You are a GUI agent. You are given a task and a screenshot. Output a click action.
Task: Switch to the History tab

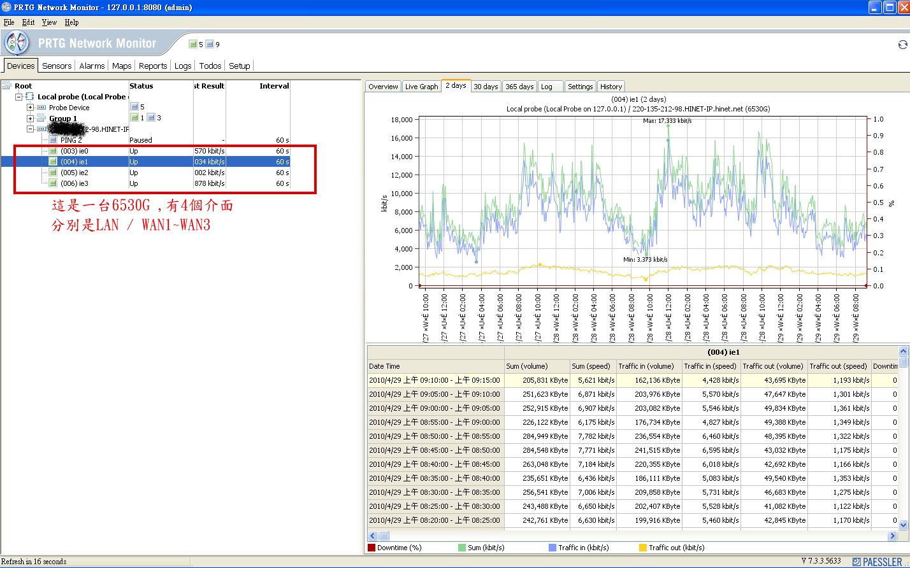611,87
